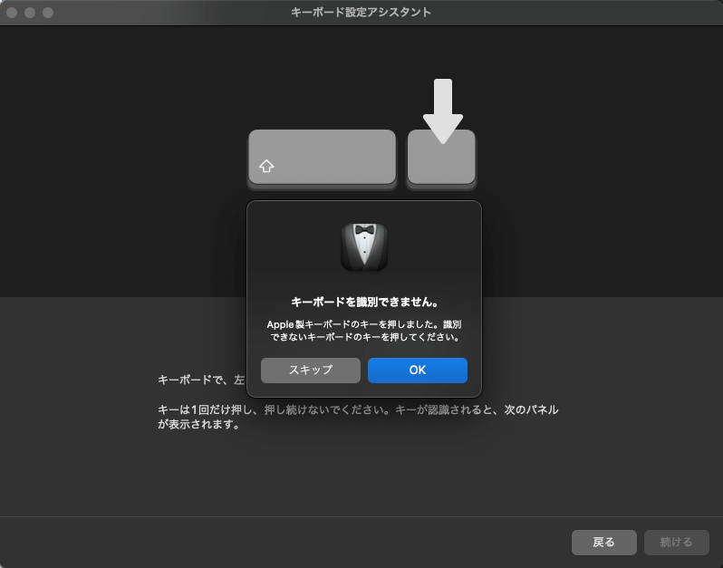The width and height of the screenshot is (723, 568).
Task: Click the キーボードで、左 instruction line
Action: tap(201, 380)
